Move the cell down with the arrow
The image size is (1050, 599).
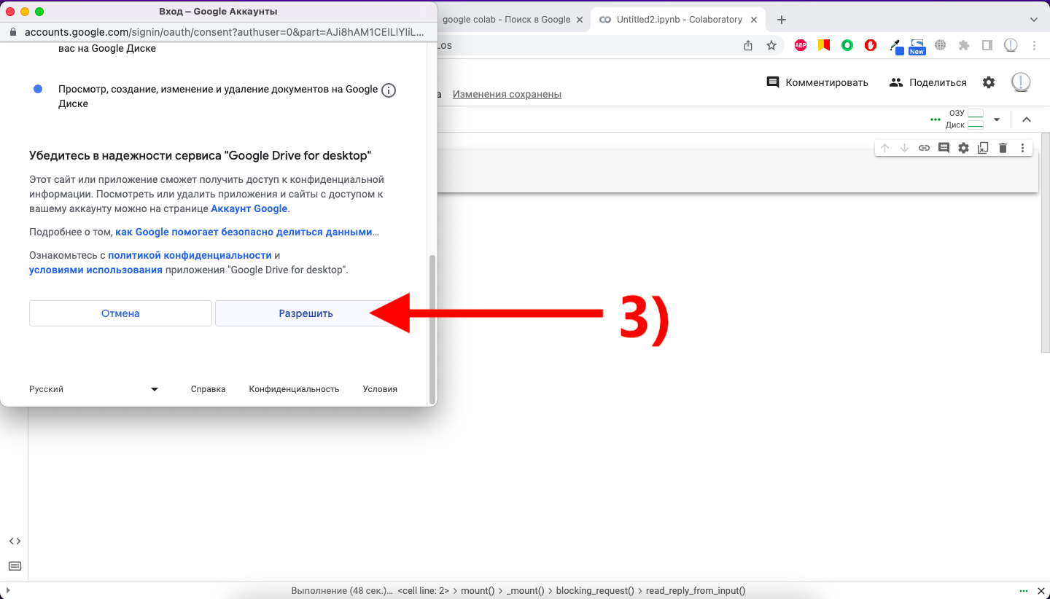[x=904, y=148]
